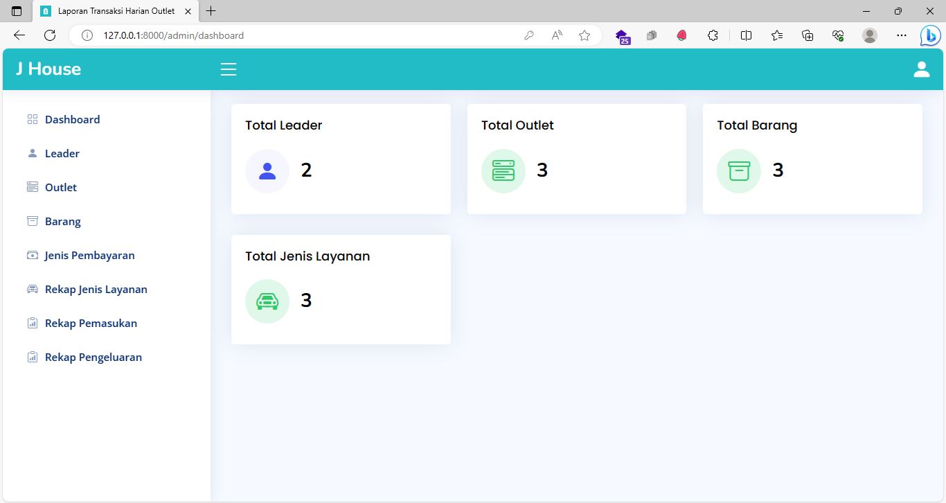
Task: Open Dashboard from the sidebar
Action: 72,119
